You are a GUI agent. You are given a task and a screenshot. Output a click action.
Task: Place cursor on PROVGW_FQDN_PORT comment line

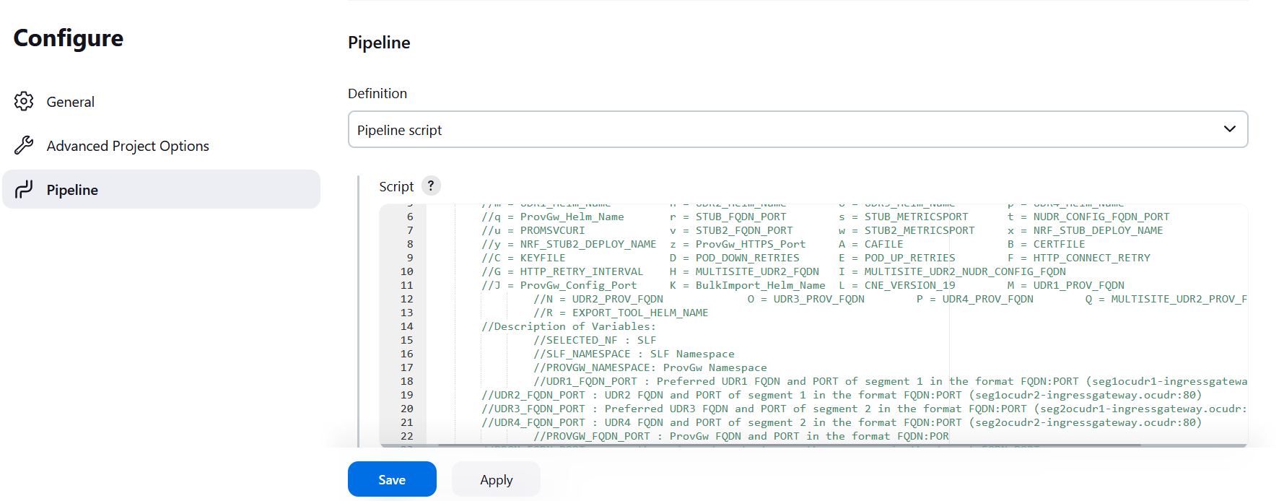[x=741, y=436]
